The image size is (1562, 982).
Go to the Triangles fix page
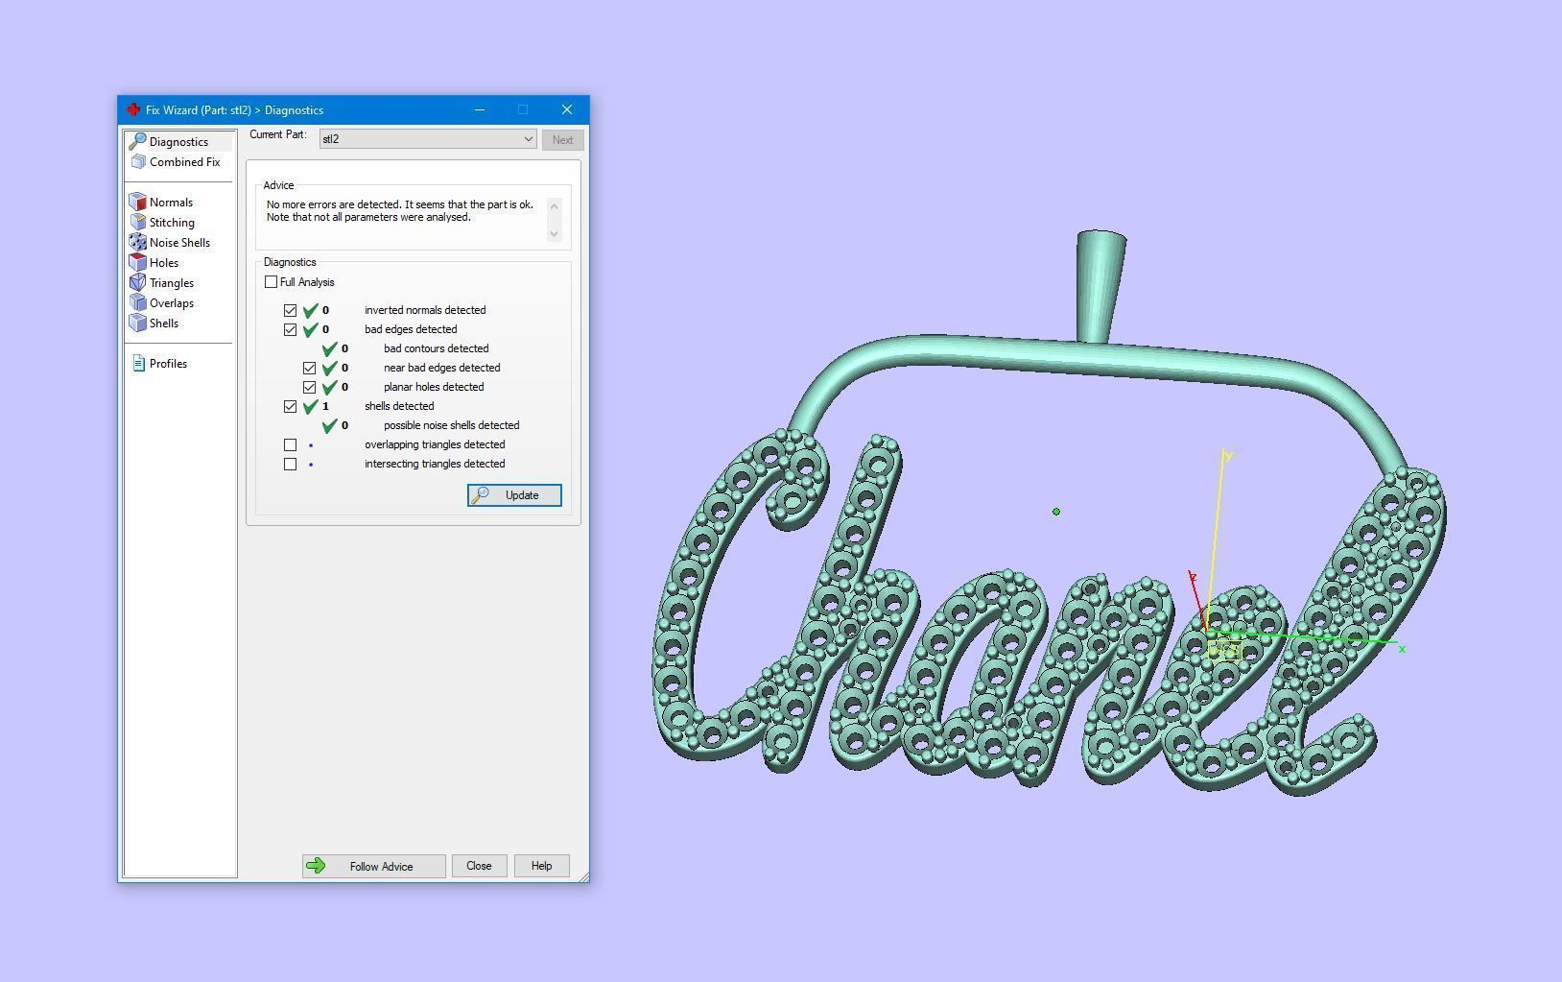tap(172, 283)
